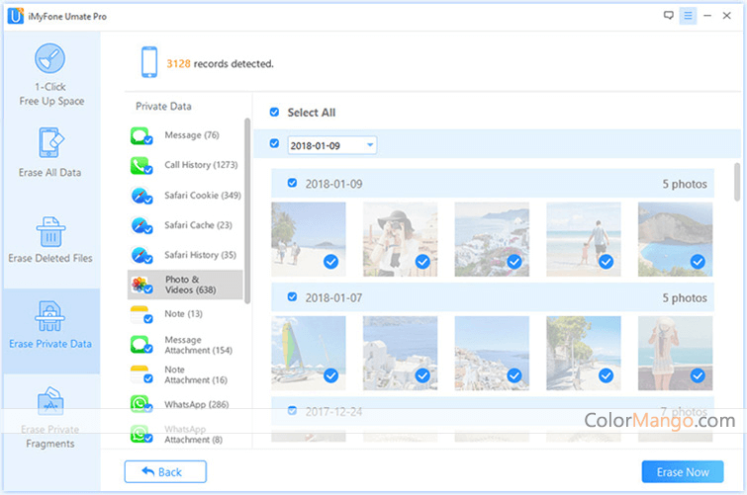Switch to Erase All Data tab
Image resolution: width=747 pixels, height=495 pixels.
[50, 153]
